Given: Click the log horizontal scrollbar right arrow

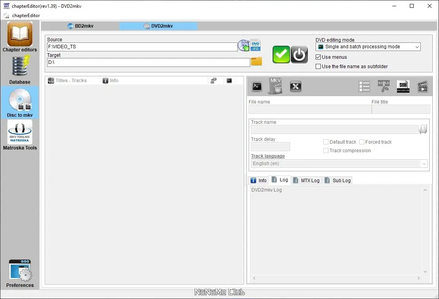Looking at the screenshot, I should pos(418,278).
